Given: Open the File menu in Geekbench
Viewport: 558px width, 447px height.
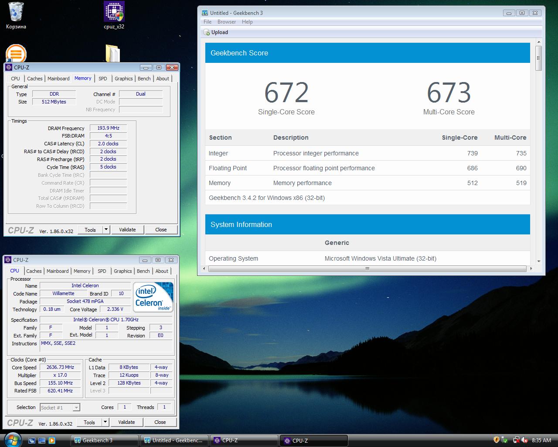Looking at the screenshot, I should point(208,22).
